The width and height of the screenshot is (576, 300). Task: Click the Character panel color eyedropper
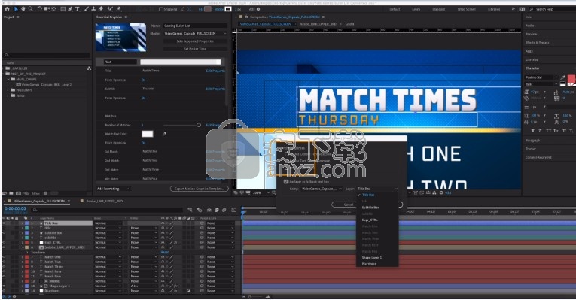(x=563, y=77)
